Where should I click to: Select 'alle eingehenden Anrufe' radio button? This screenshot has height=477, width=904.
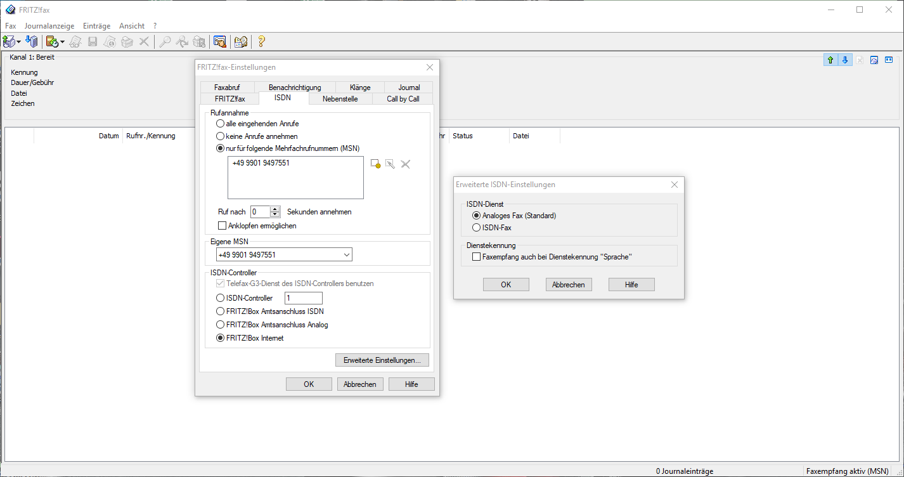click(x=221, y=124)
